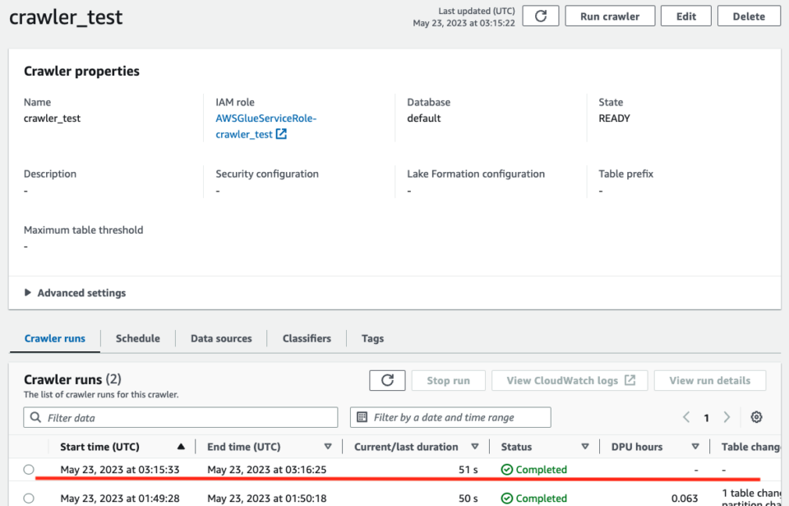
Task: Focus the Filter data search field
Action: (181, 417)
